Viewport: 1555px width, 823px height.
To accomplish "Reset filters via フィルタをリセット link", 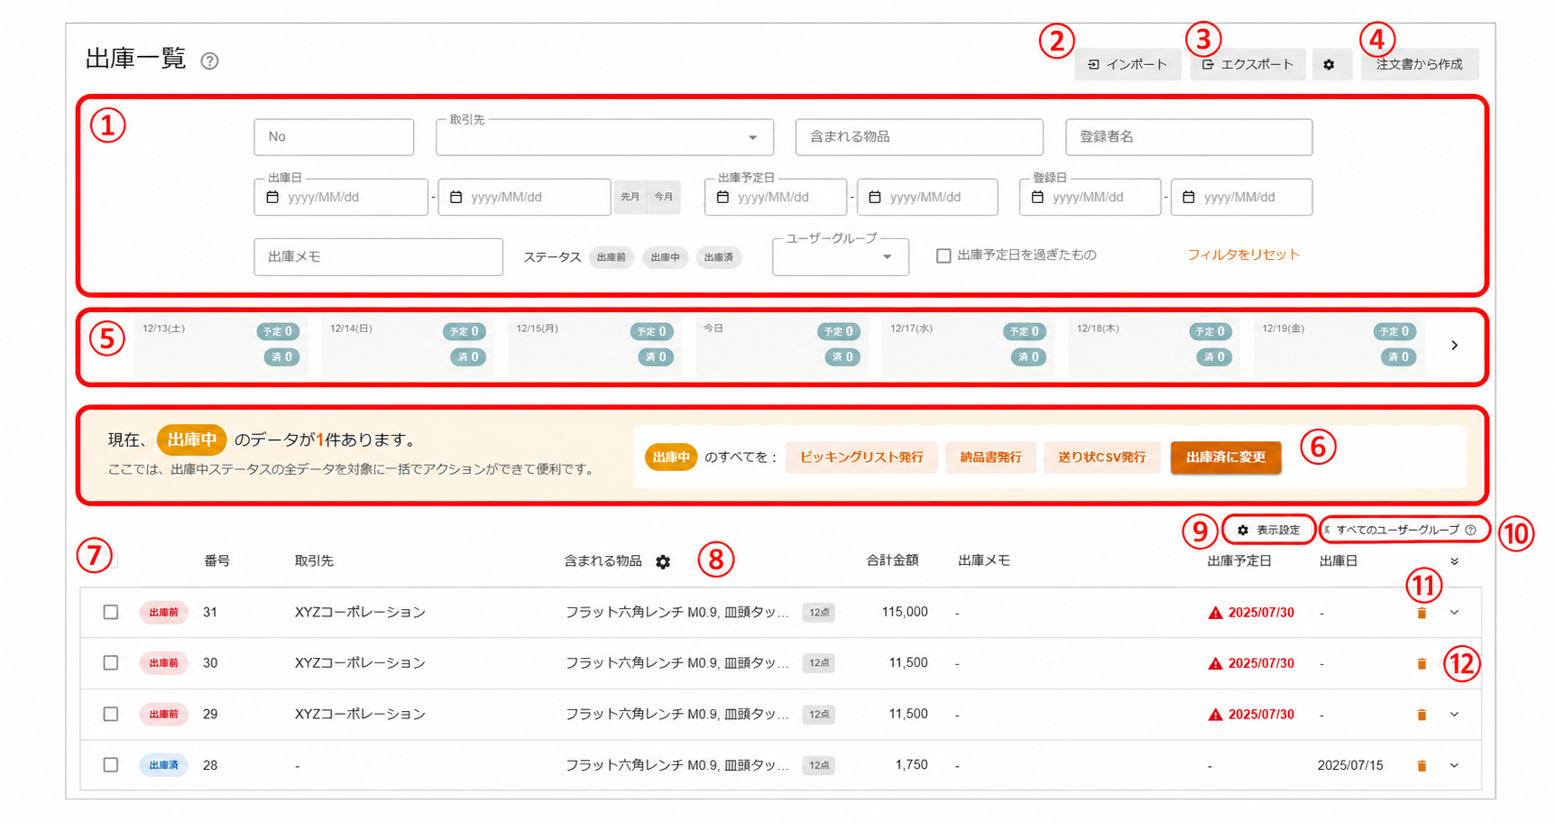I will pos(1243,254).
